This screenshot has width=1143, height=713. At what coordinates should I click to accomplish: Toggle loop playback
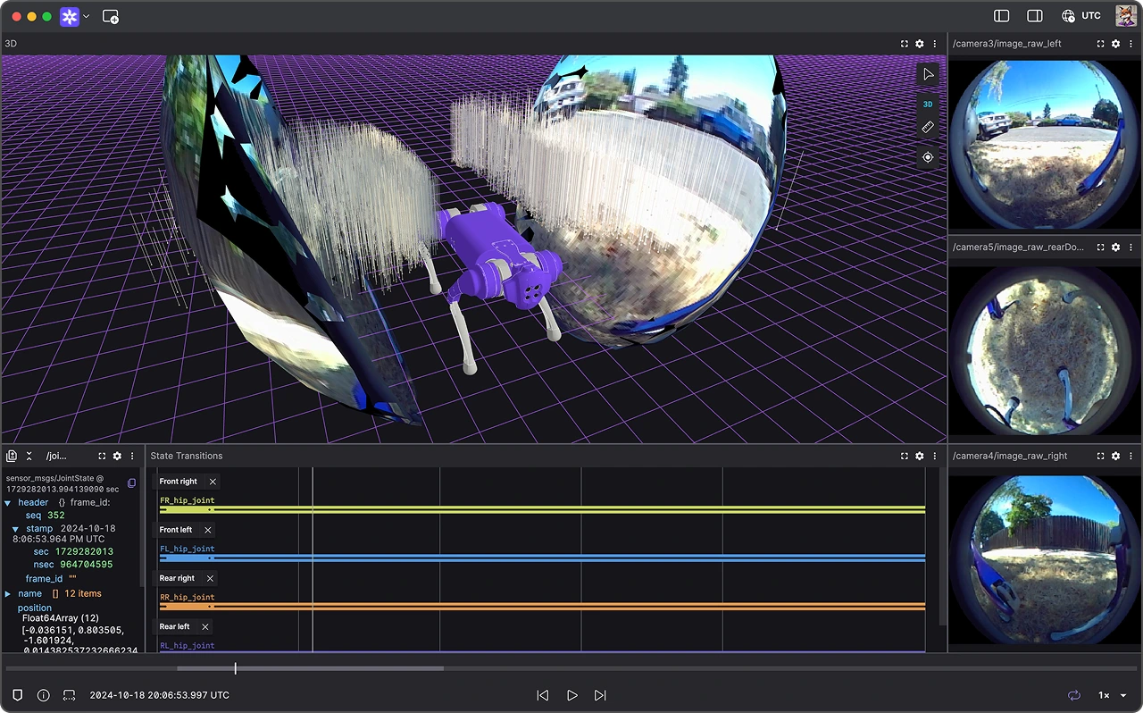point(1072,695)
